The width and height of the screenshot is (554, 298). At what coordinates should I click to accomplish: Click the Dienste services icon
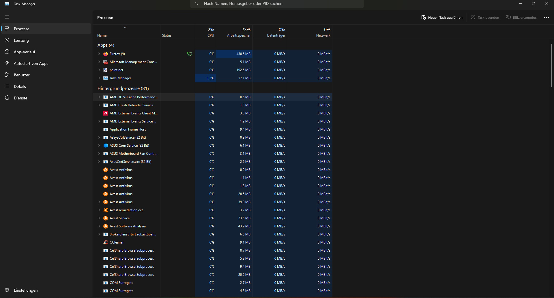(7, 98)
